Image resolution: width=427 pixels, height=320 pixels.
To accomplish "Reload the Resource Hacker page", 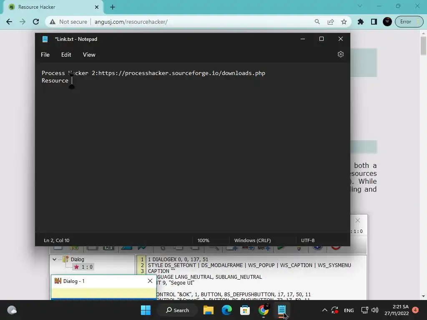I will point(36,22).
